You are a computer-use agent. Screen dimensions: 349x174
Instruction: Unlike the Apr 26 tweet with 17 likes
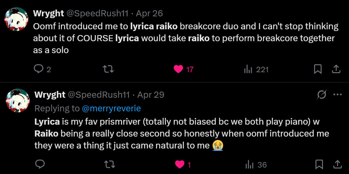point(179,69)
